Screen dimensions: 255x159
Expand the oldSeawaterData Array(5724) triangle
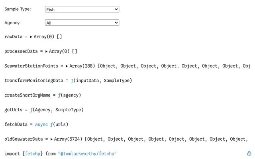[51, 139]
